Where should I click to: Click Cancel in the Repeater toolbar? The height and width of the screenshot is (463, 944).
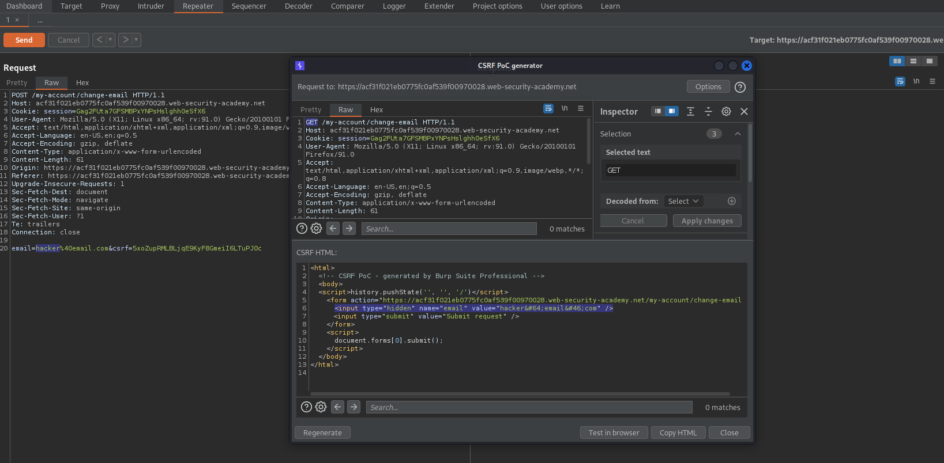(x=69, y=40)
